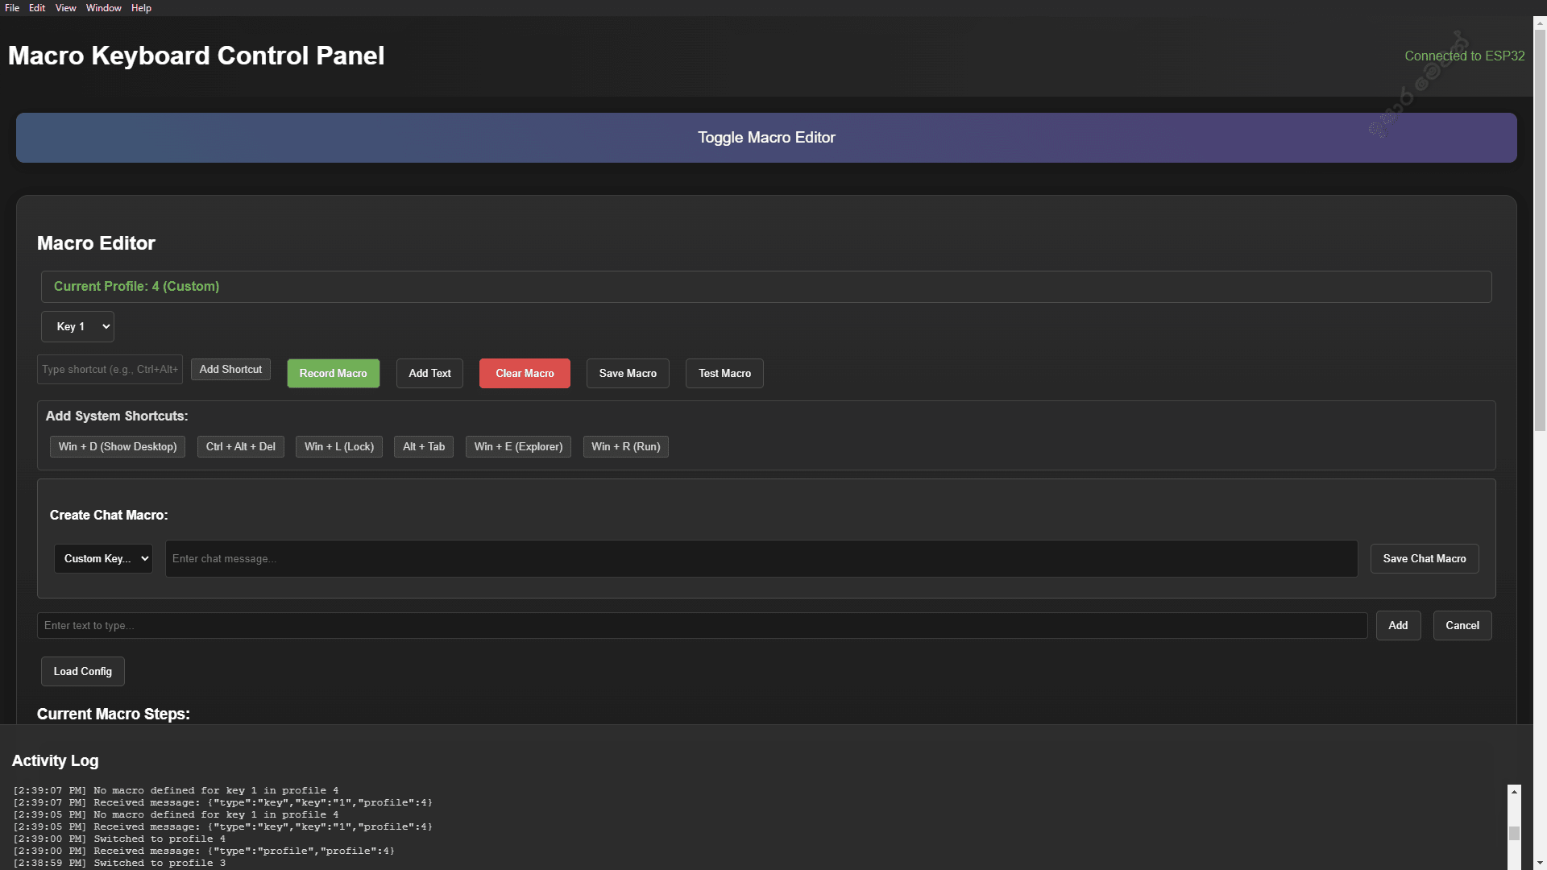Test the current macro
The image size is (1547, 870).
click(x=724, y=373)
